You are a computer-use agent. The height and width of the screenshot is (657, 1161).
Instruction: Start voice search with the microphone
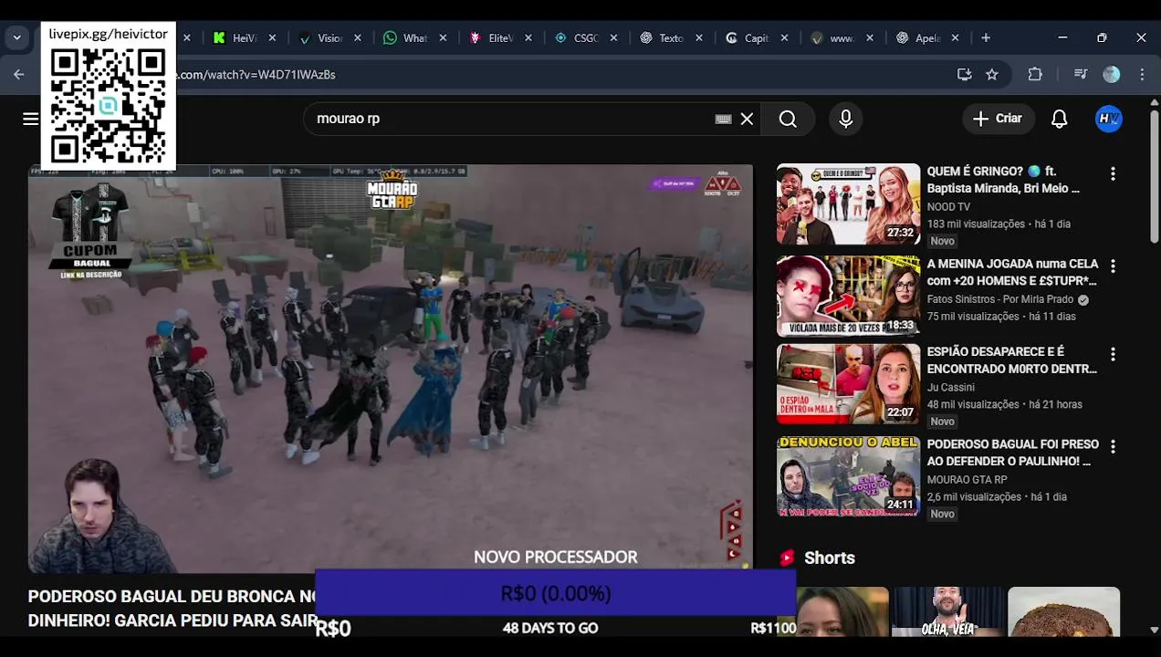click(846, 119)
